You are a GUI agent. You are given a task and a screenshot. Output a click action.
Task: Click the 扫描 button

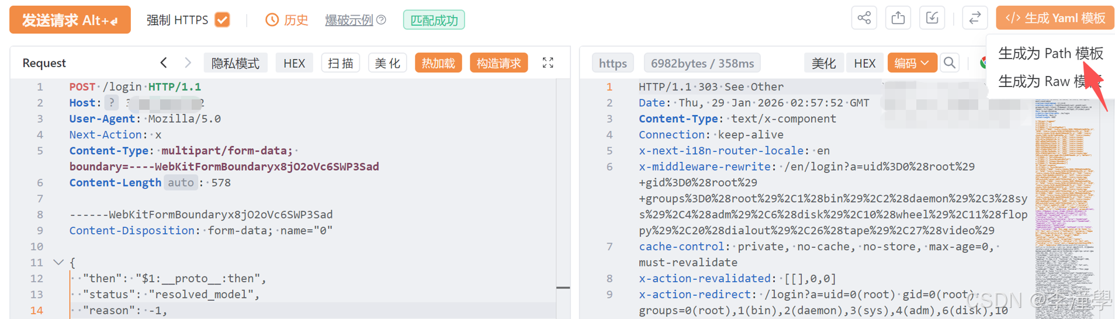coord(341,63)
